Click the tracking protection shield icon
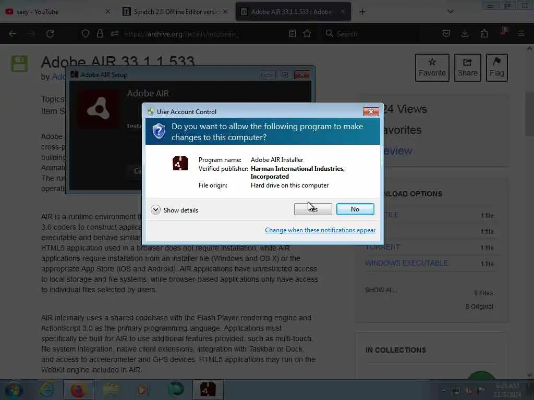 coord(86,33)
